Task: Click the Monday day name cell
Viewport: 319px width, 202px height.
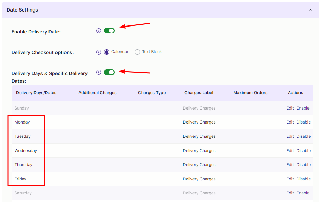Action: coord(22,122)
